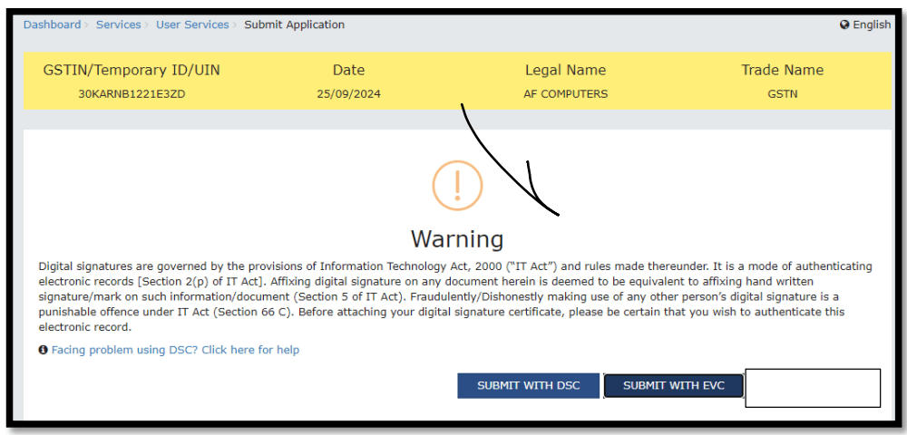This screenshot has width=907, height=435.
Task: Select the GSTIN value 30KARNB1221E3ZD
Action: tap(132, 94)
